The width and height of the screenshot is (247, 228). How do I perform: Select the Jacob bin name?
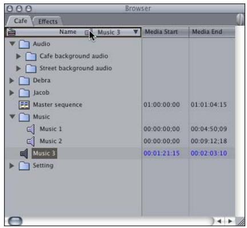tap(41, 93)
